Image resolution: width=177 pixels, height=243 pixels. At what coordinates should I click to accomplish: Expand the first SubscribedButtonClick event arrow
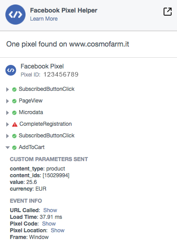pyautogui.click(x=7, y=90)
